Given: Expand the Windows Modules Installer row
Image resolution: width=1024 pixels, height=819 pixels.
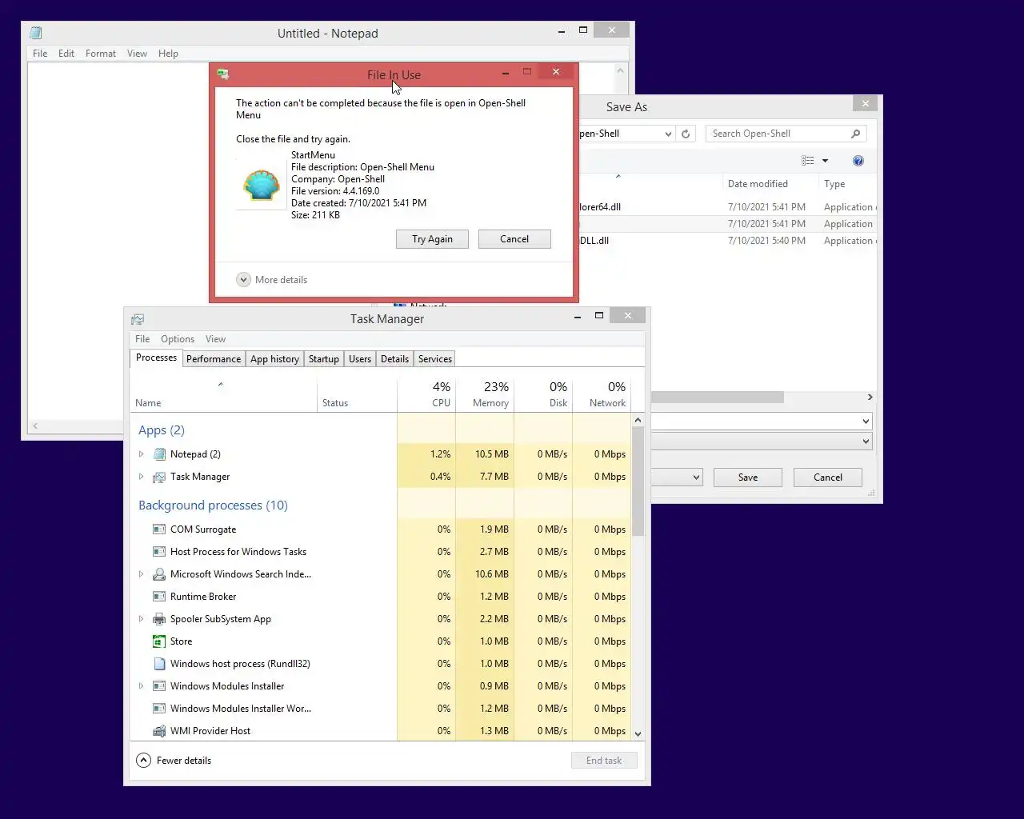Looking at the screenshot, I should pyautogui.click(x=142, y=685).
